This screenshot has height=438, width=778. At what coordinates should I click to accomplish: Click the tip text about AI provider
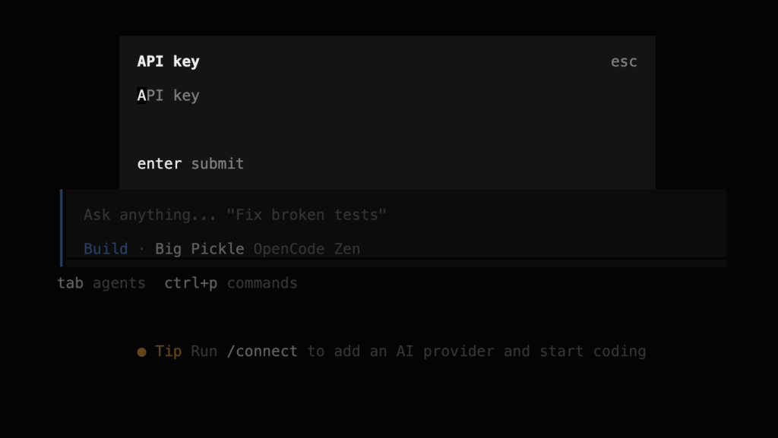(x=476, y=351)
